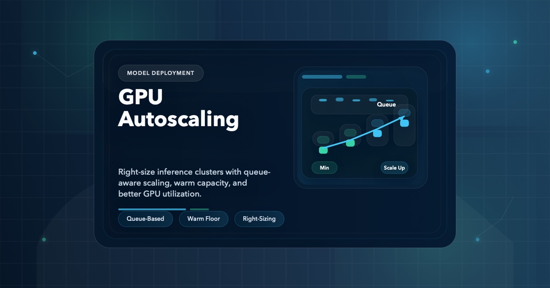Click the teal progress strip at the panel top
The image size is (550, 288).
322,77
